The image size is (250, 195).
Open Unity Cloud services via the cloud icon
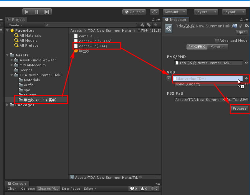(154, 12)
